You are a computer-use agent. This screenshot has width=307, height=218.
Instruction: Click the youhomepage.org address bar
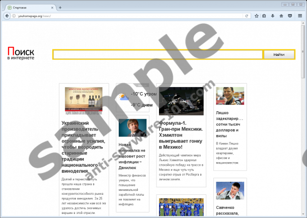[x=126, y=16]
